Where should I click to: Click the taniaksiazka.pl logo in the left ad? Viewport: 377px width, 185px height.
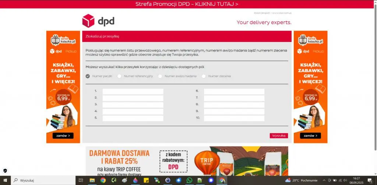coord(63,40)
